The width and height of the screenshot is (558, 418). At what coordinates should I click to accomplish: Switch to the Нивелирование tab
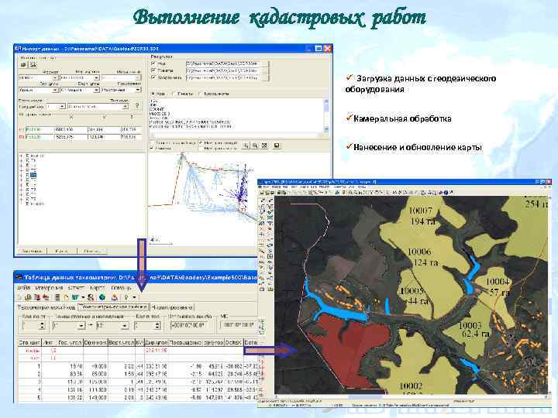[x=172, y=307]
